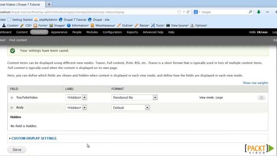Select Structure in the admin menu
This screenshot has width=277, height=156.
[x=39, y=32]
